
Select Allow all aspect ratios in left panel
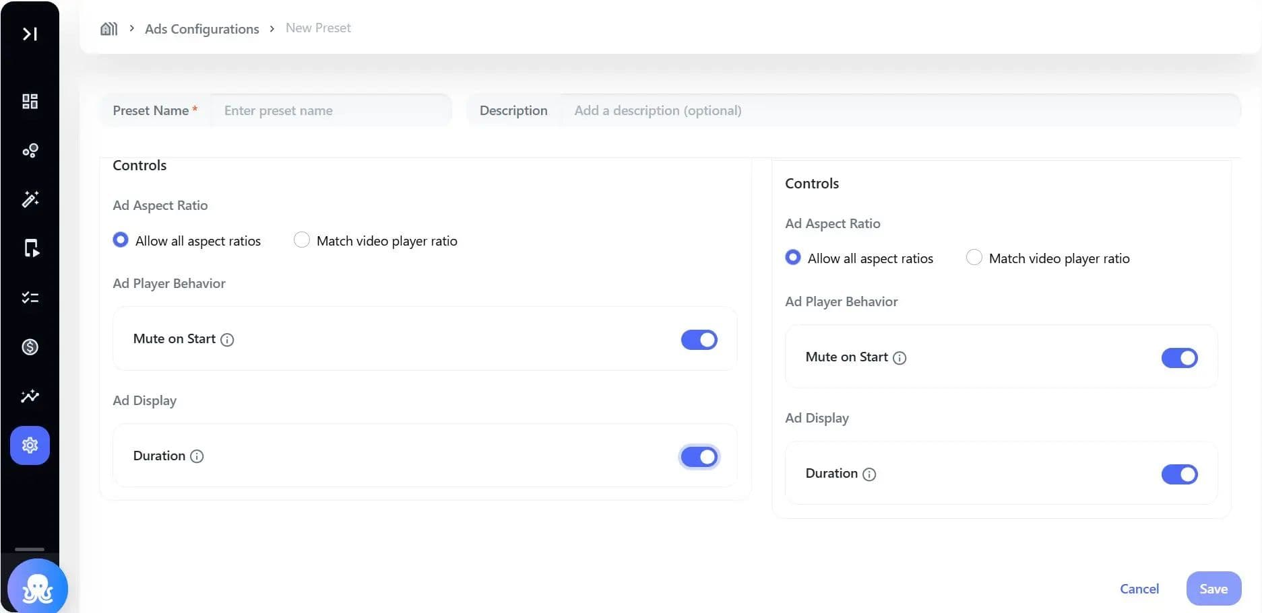click(121, 240)
